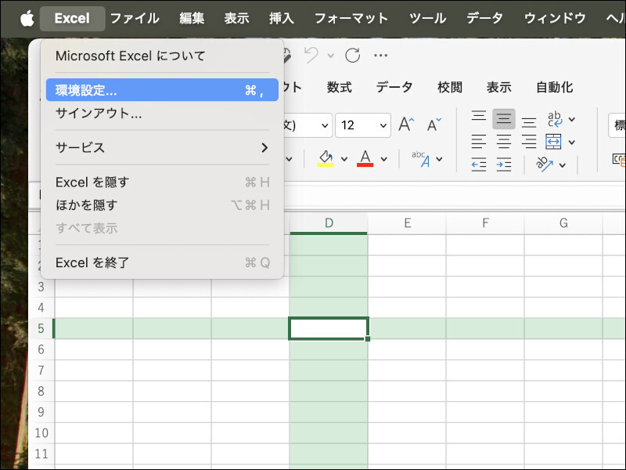626x470 pixels.
Task: Open the wrap text dropdown arrow
Action: pos(572,119)
